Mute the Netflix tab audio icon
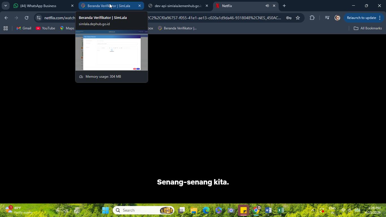 tap(267, 6)
